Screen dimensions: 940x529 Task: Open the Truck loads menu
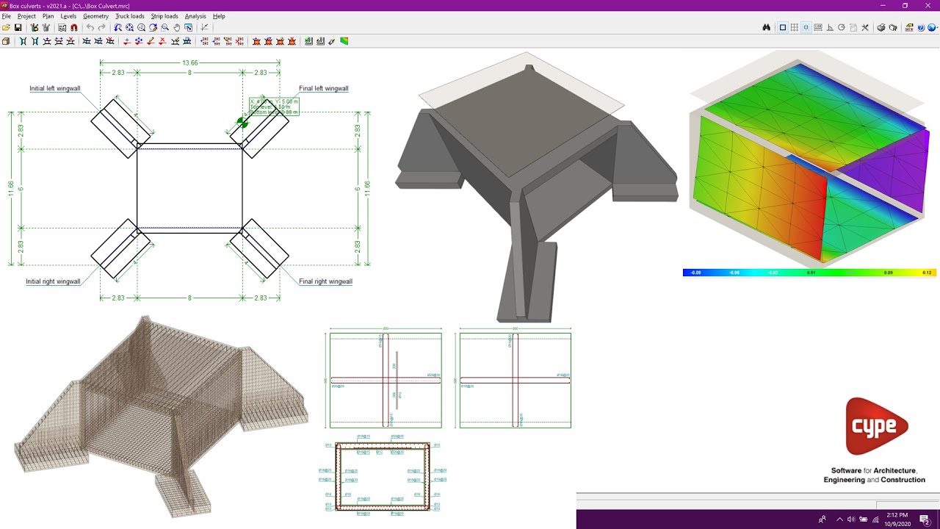click(x=130, y=16)
